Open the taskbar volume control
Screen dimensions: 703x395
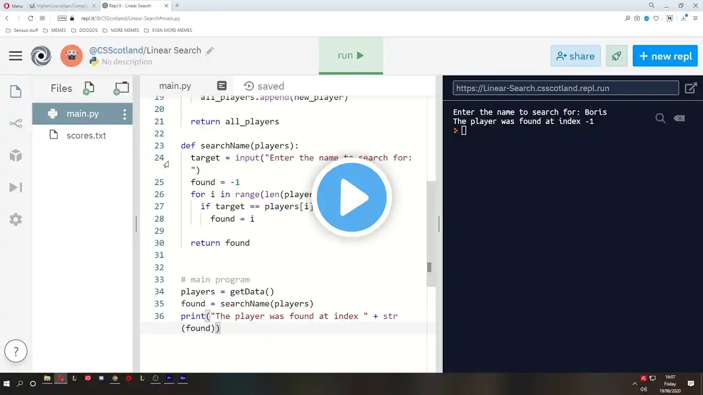644,389
